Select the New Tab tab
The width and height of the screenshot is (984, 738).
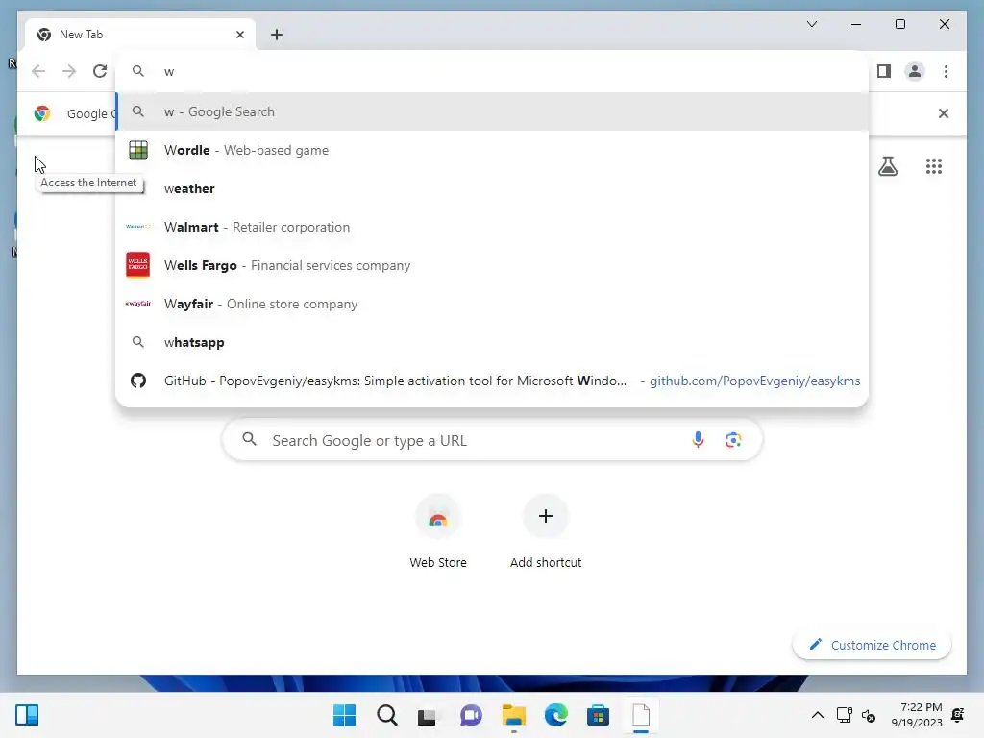click(140, 35)
